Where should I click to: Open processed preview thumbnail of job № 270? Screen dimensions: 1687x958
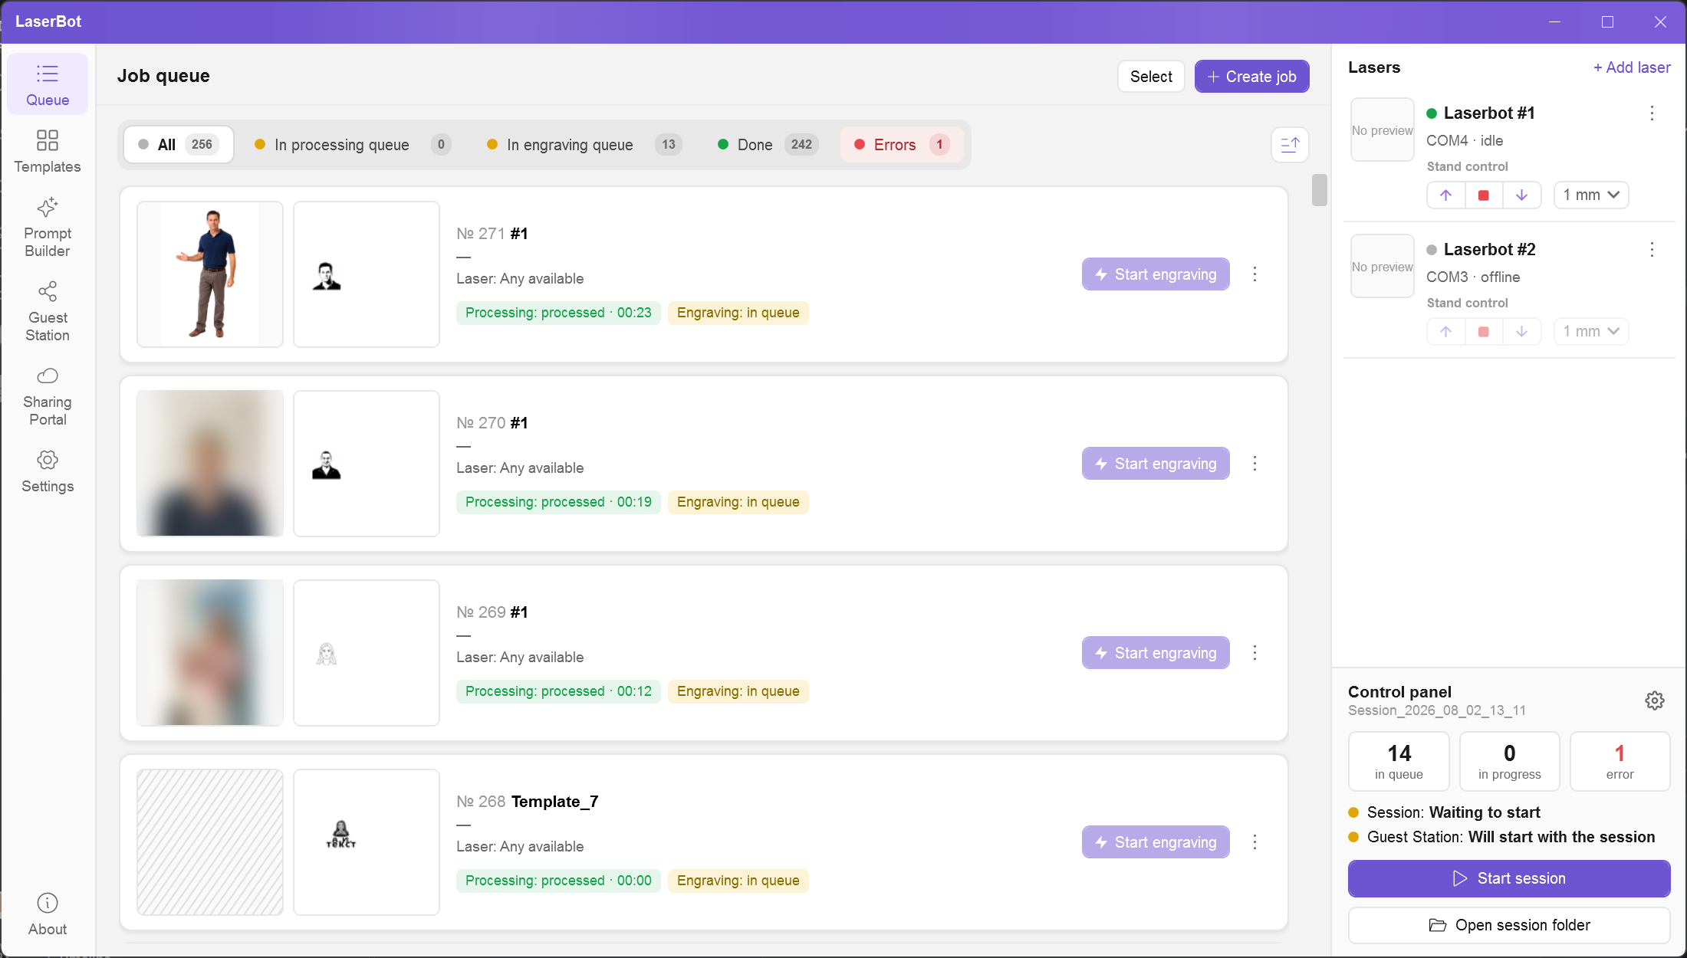click(367, 464)
